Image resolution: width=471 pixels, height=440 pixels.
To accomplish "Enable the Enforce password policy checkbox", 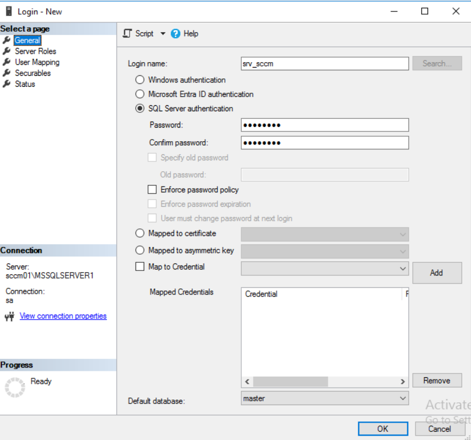I will [x=152, y=189].
